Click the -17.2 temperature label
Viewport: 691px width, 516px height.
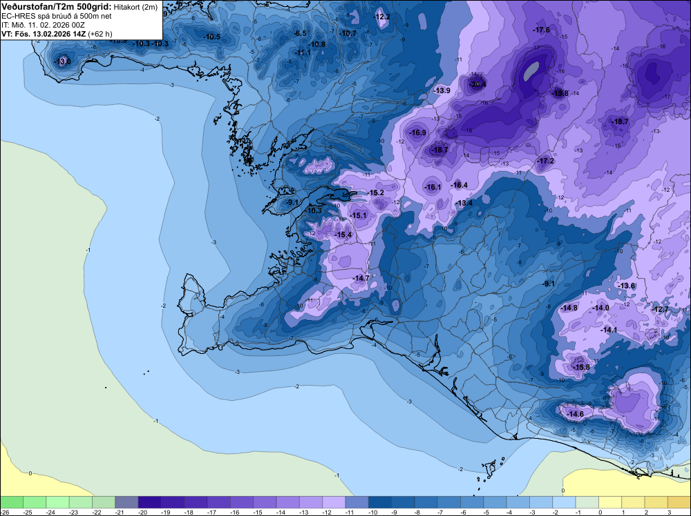pos(546,161)
